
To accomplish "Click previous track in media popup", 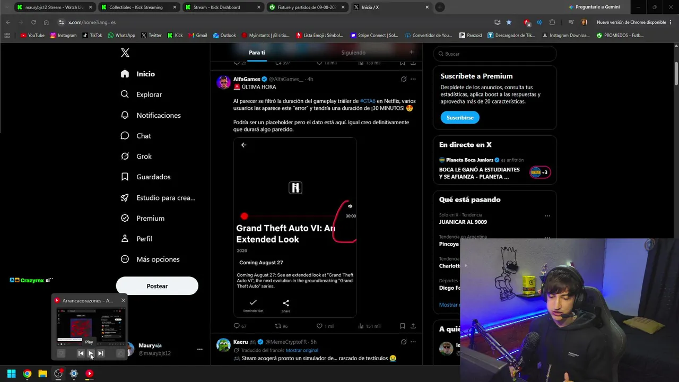I will (81, 353).
